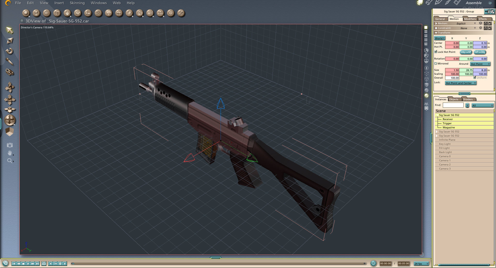
Task: Insert a target helper object
Action: tap(171, 13)
